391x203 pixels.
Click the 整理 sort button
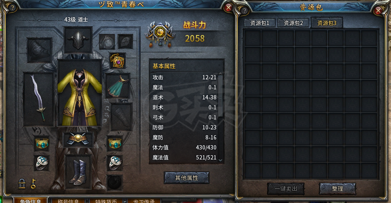click(337, 189)
